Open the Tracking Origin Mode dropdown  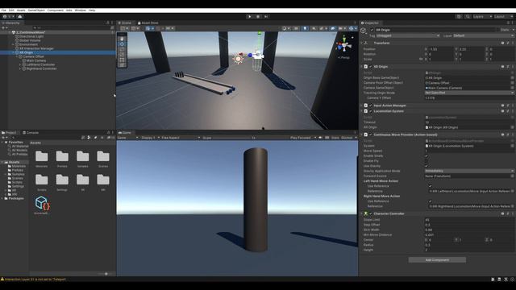[469, 93]
